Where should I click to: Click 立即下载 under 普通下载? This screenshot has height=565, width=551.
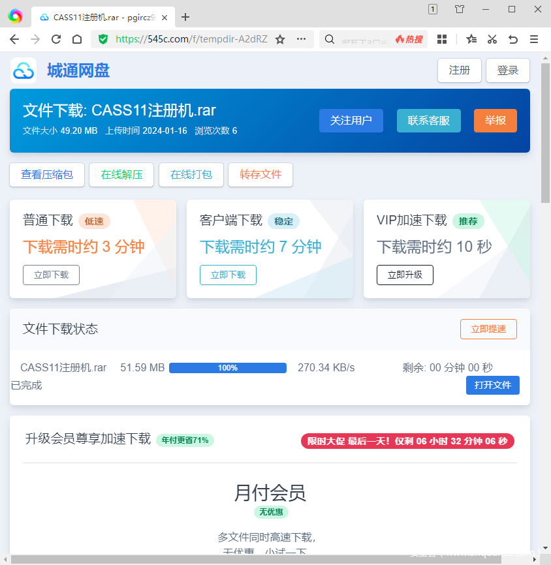(x=51, y=275)
